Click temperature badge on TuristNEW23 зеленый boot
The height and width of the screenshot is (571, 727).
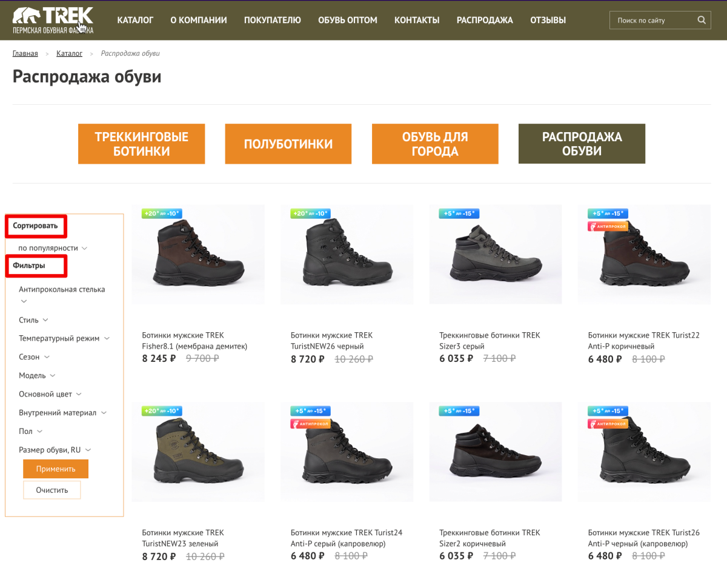tap(162, 411)
